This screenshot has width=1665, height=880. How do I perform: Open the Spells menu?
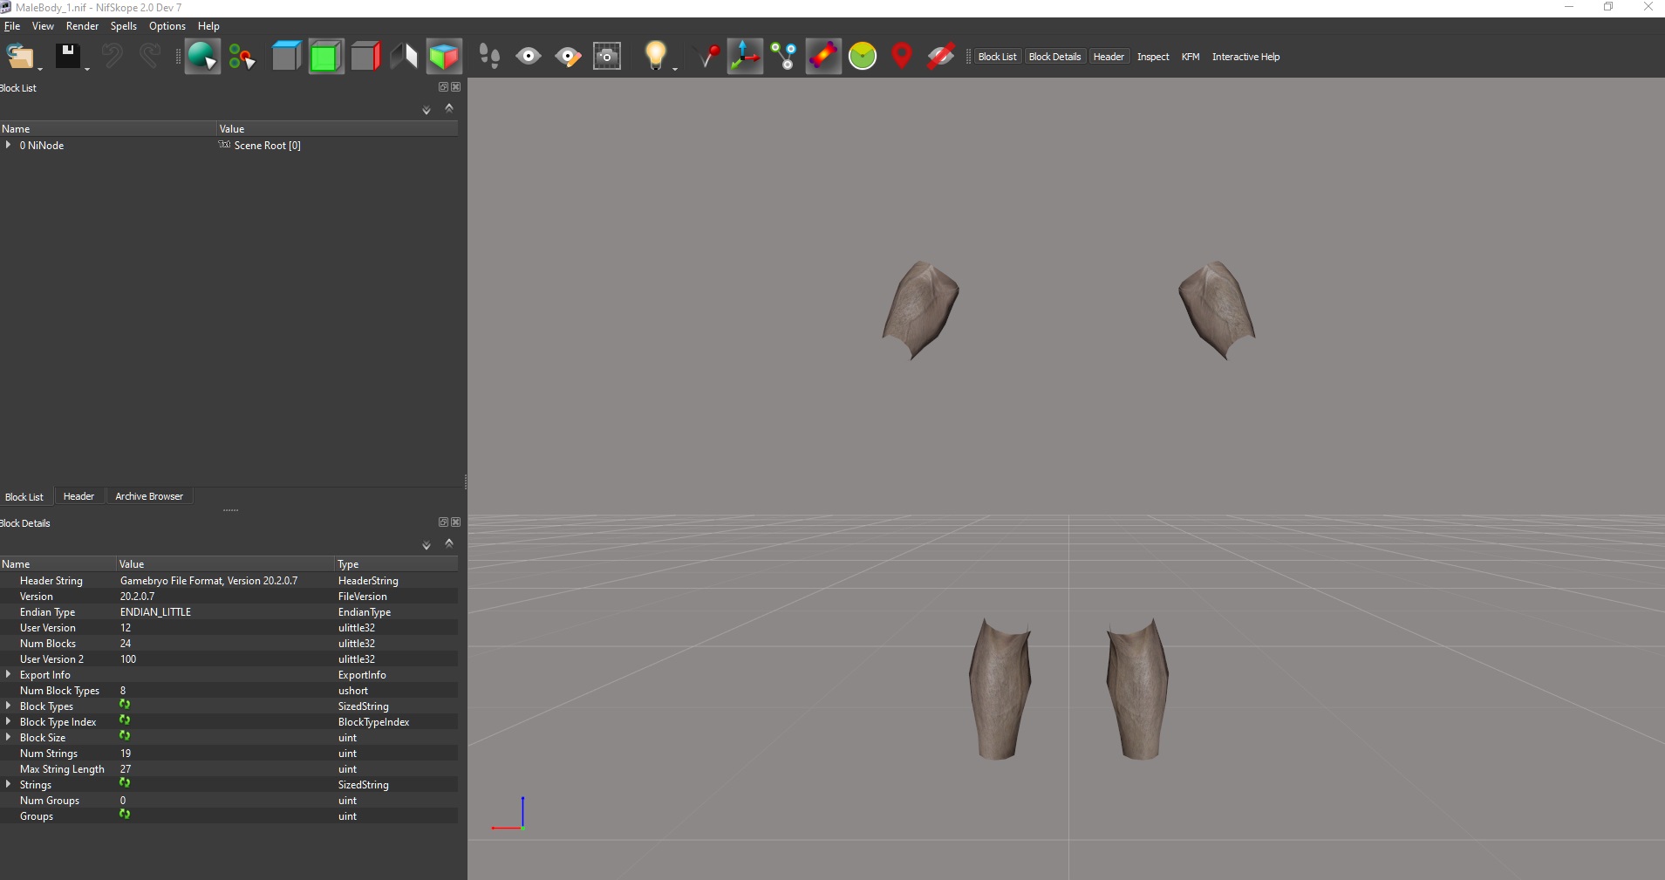point(123,26)
